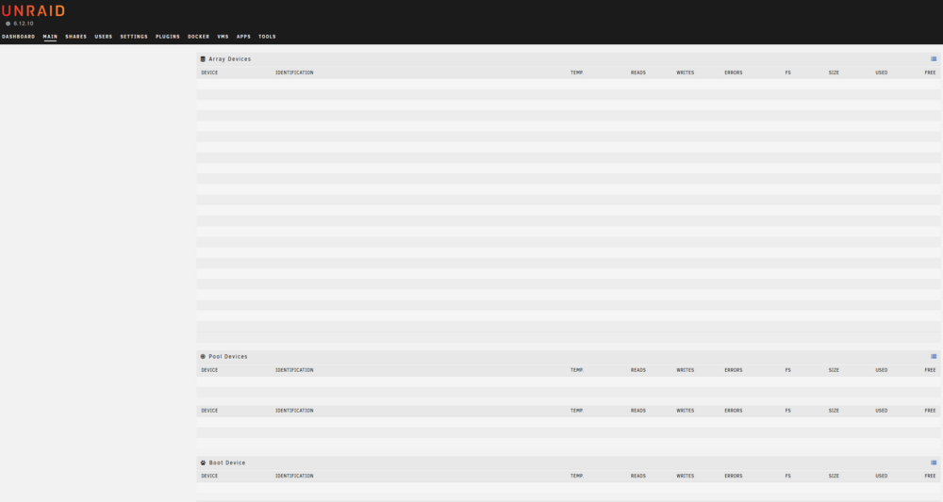The height and width of the screenshot is (502, 943).
Task: Open the Apps page
Action: coord(243,37)
